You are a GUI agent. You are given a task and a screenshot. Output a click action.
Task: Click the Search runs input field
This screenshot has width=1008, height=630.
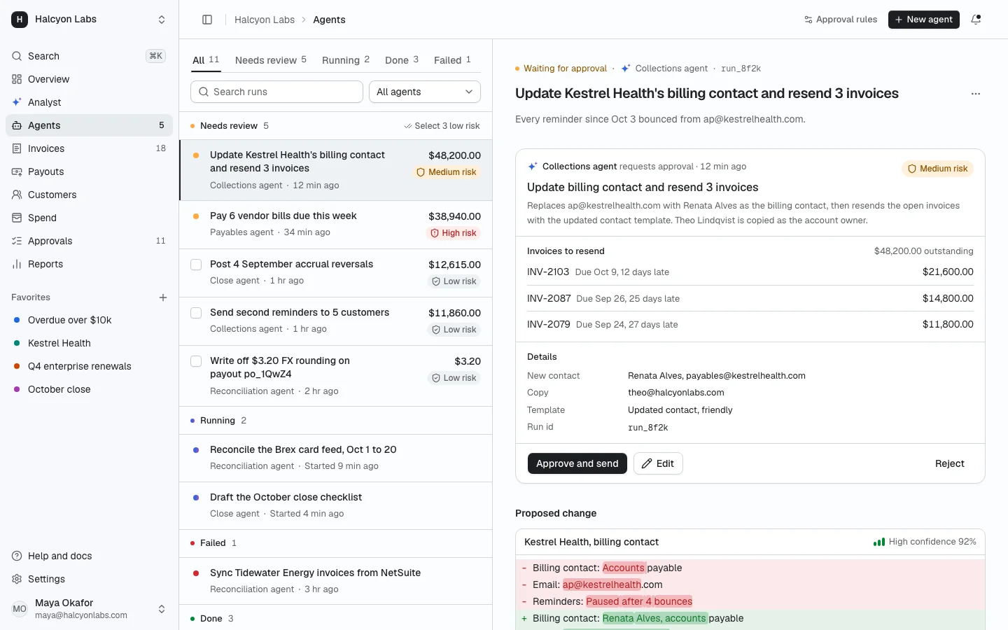[276, 92]
